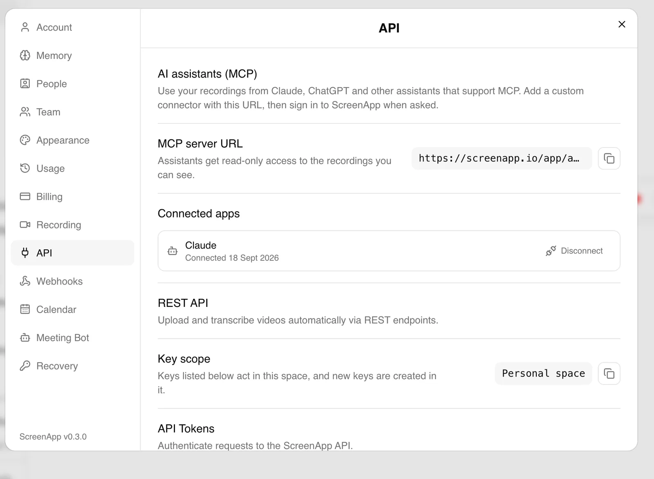The width and height of the screenshot is (654, 479).
Task: Click the Team users icon
Action: click(25, 112)
